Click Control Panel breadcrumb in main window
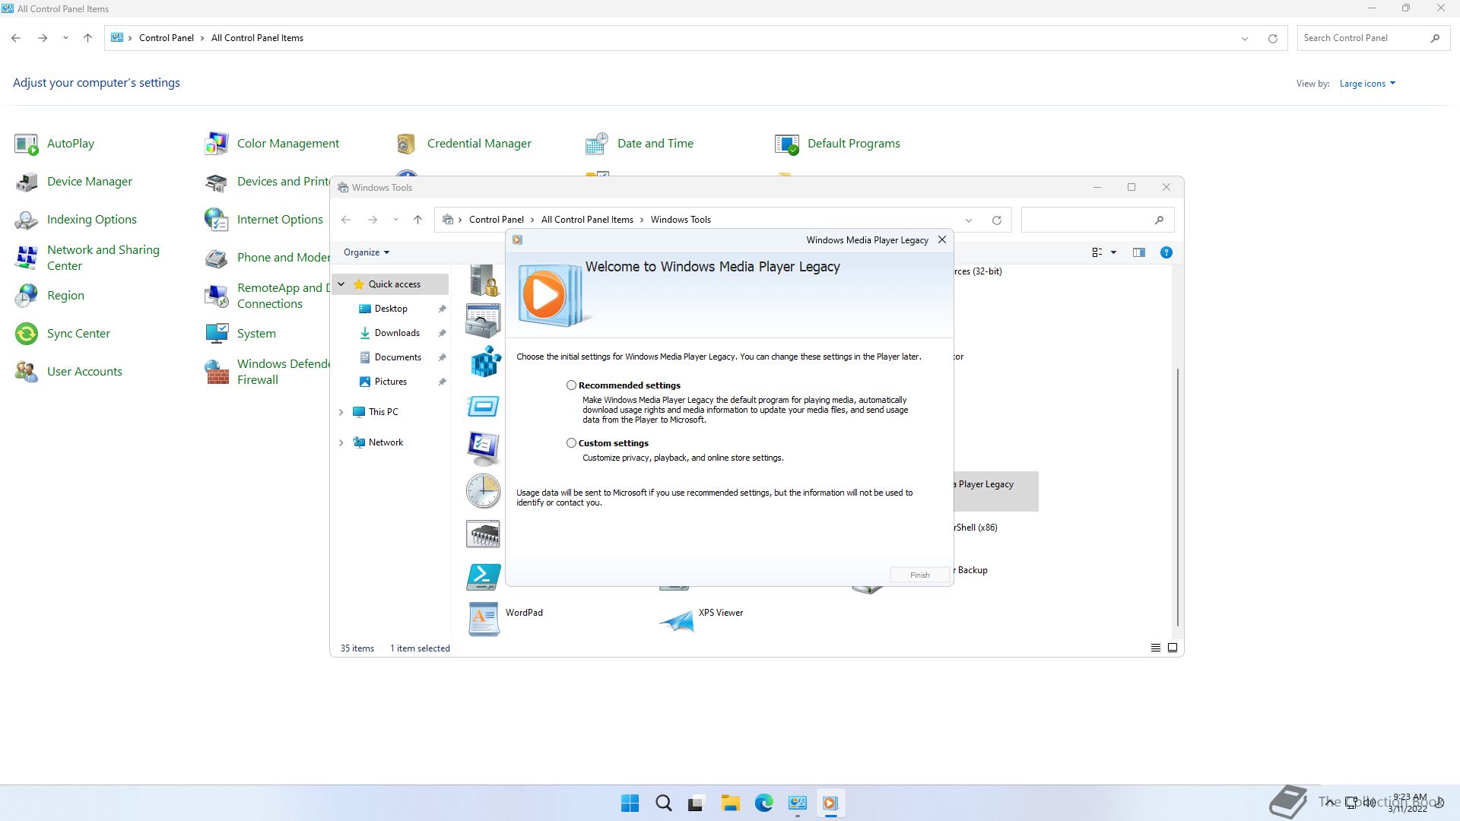 (167, 38)
